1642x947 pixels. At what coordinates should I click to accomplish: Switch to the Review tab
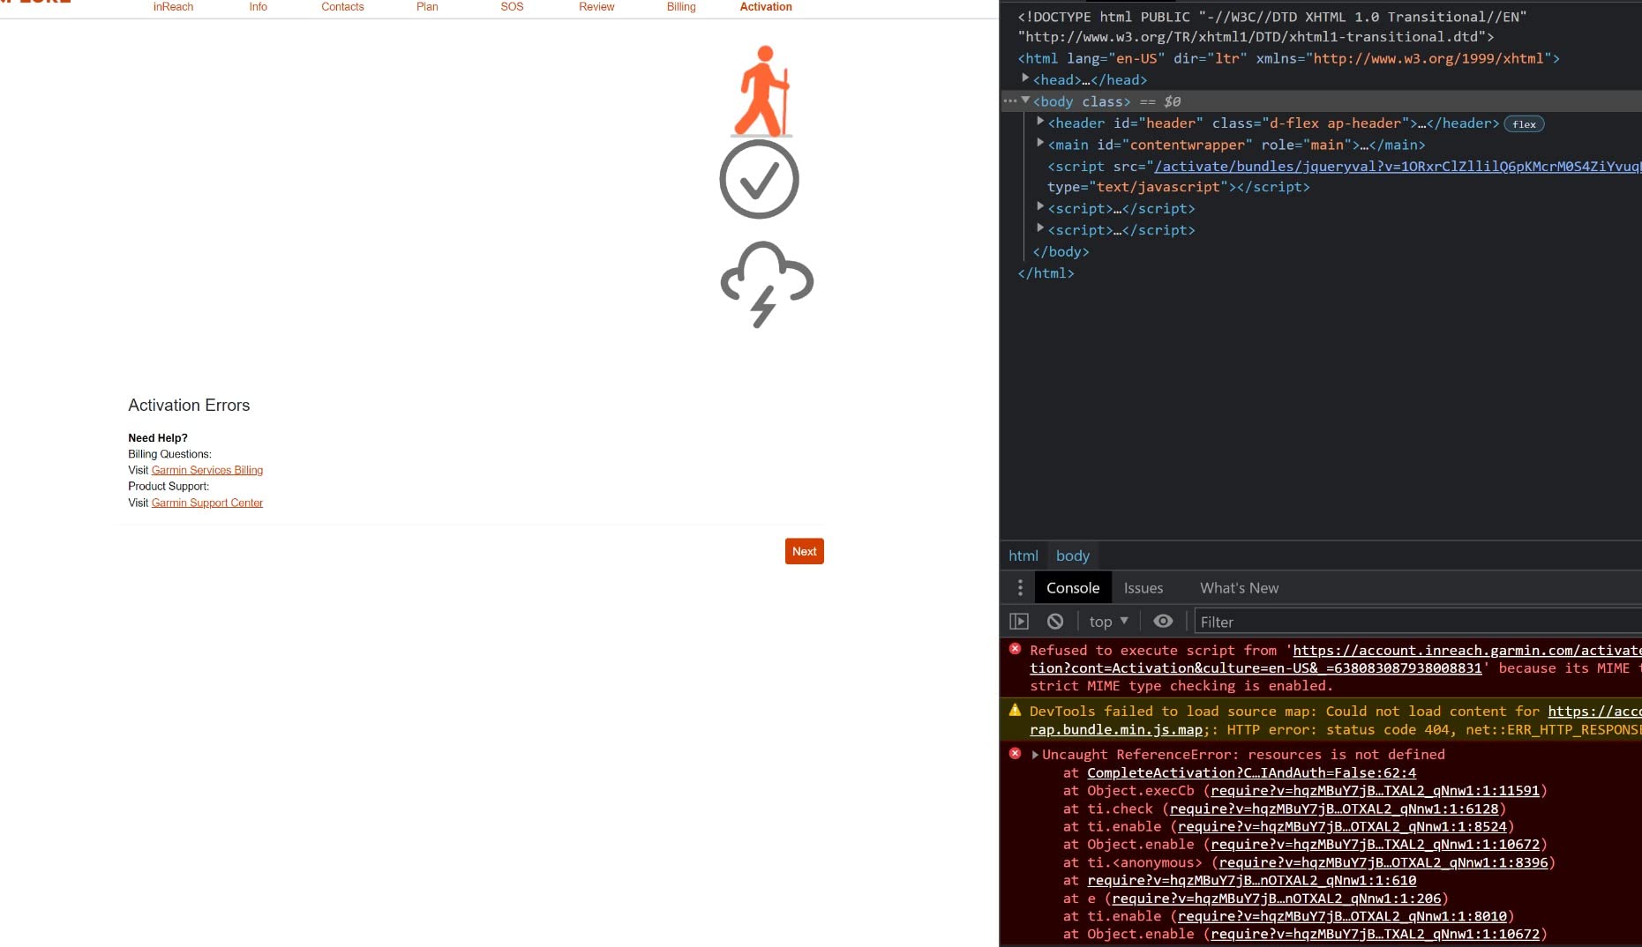(x=596, y=7)
